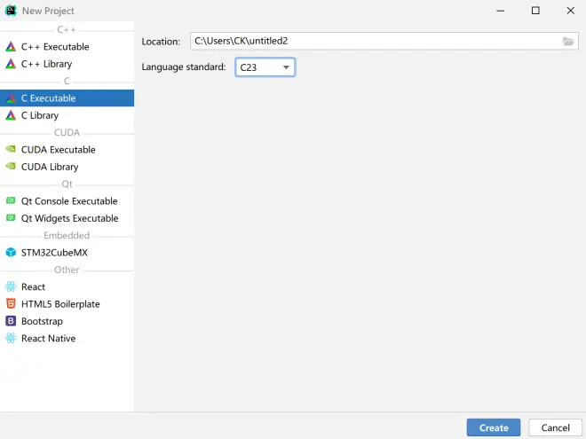Cancel the New Project dialog

click(x=555, y=427)
